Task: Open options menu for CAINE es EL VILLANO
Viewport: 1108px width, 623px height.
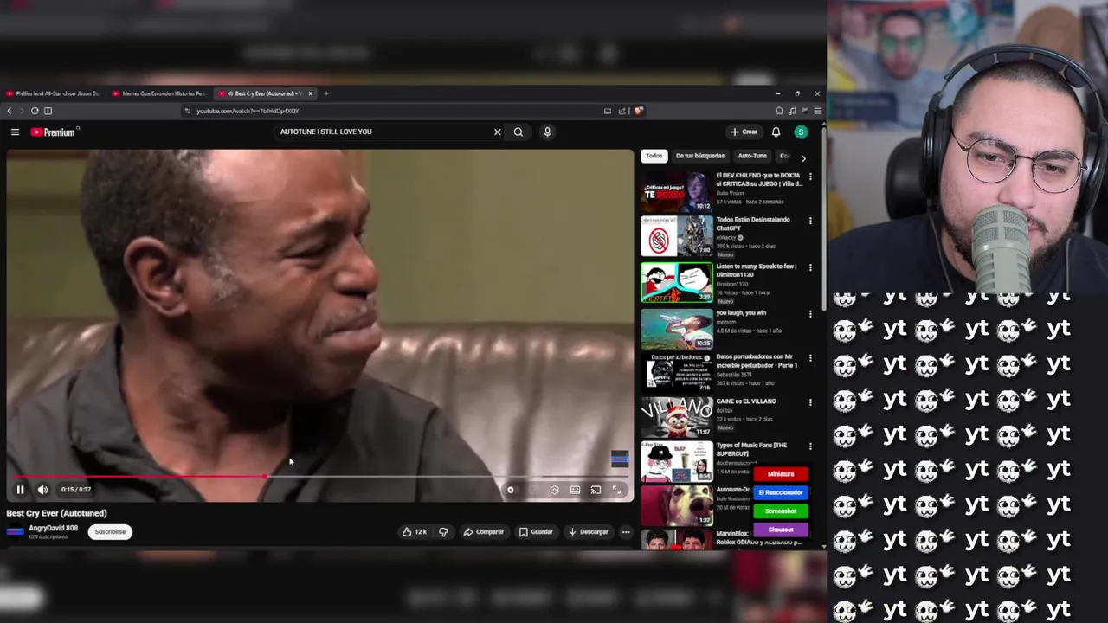Action: coord(810,402)
